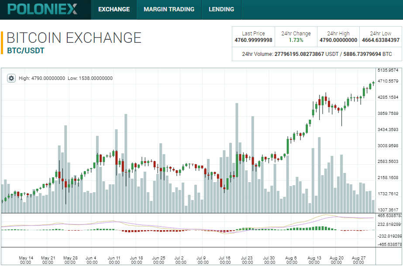Click price axis label 3434.3593
The width and height of the screenshot is (403, 266).
pos(388,130)
